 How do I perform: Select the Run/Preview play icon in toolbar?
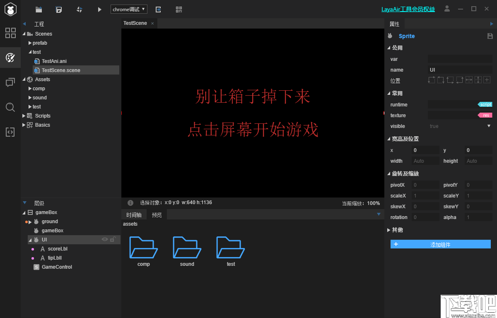click(99, 9)
